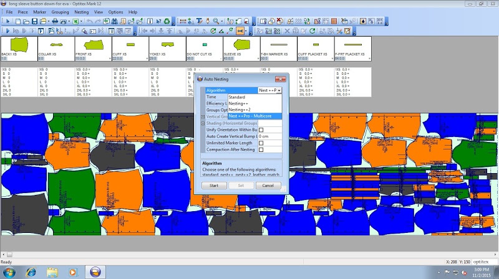This screenshot has height=279, width=499.
Task: Select the BACK1 XS piece thumbnail
Action: (x=19, y=49)
